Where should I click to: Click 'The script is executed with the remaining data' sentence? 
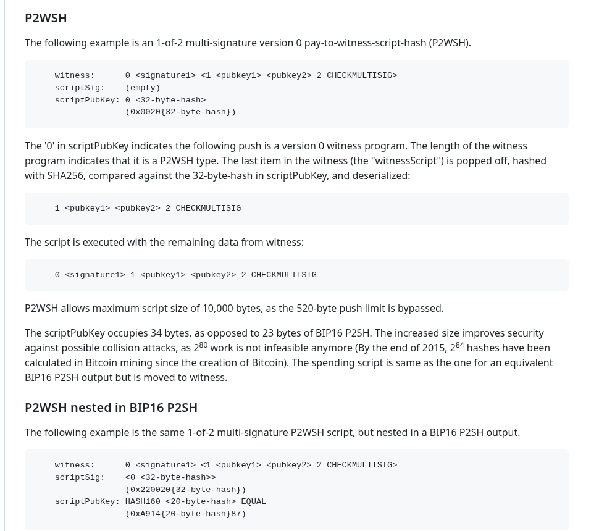(164, 242)
